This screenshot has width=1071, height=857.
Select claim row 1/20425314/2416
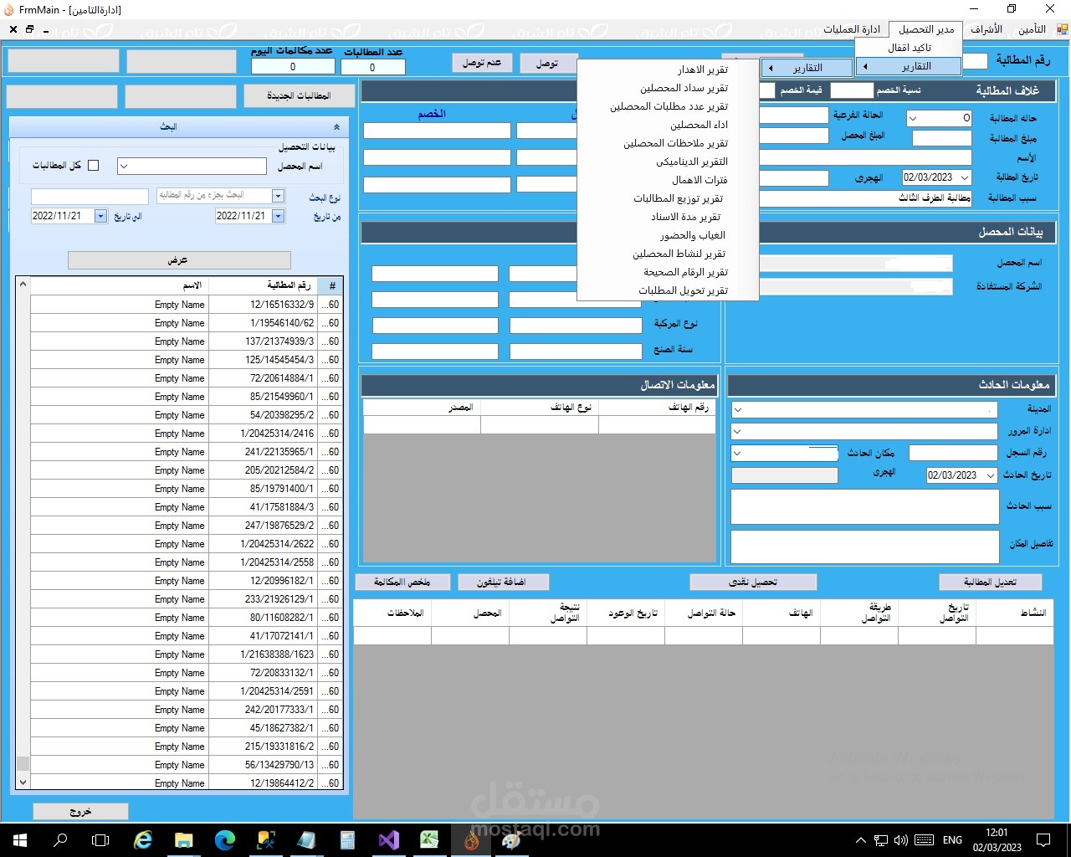click(x=187, y=434)
